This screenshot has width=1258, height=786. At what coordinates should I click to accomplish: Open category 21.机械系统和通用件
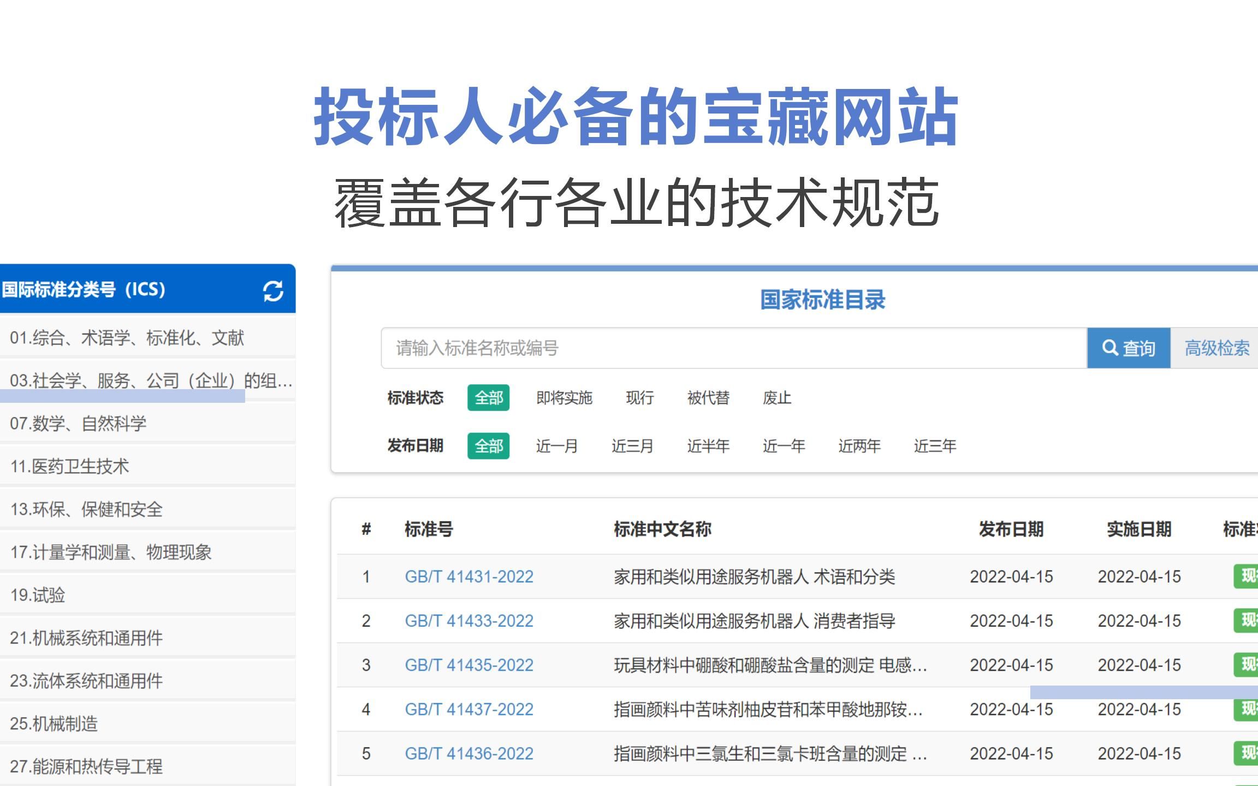coord(147,638)
